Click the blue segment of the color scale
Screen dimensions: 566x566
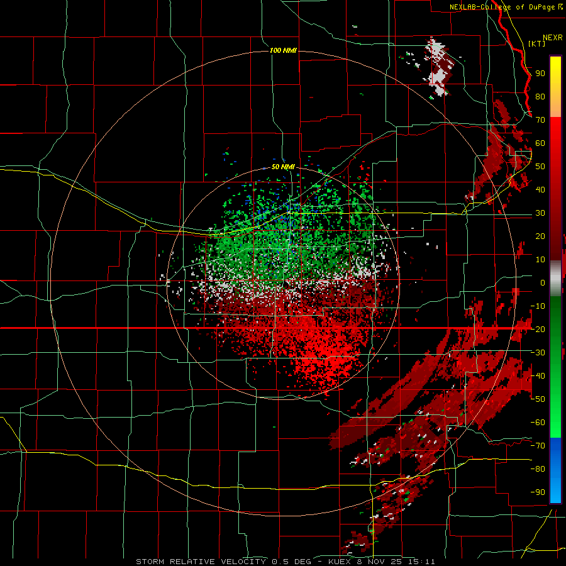pos(555,470)
